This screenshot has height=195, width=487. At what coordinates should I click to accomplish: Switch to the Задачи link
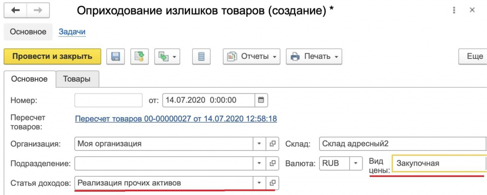coord(72,32)
